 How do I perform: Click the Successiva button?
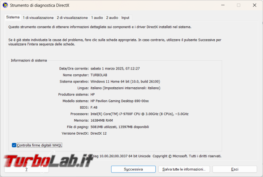(x=134, y=169)
